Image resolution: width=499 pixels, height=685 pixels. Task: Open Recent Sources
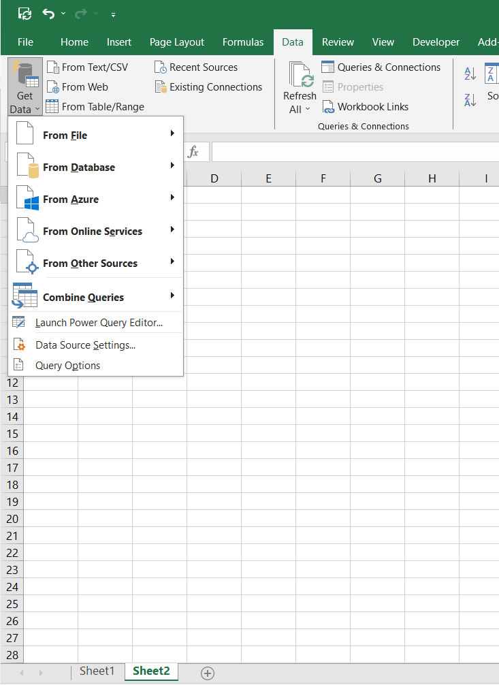[196, 67]
